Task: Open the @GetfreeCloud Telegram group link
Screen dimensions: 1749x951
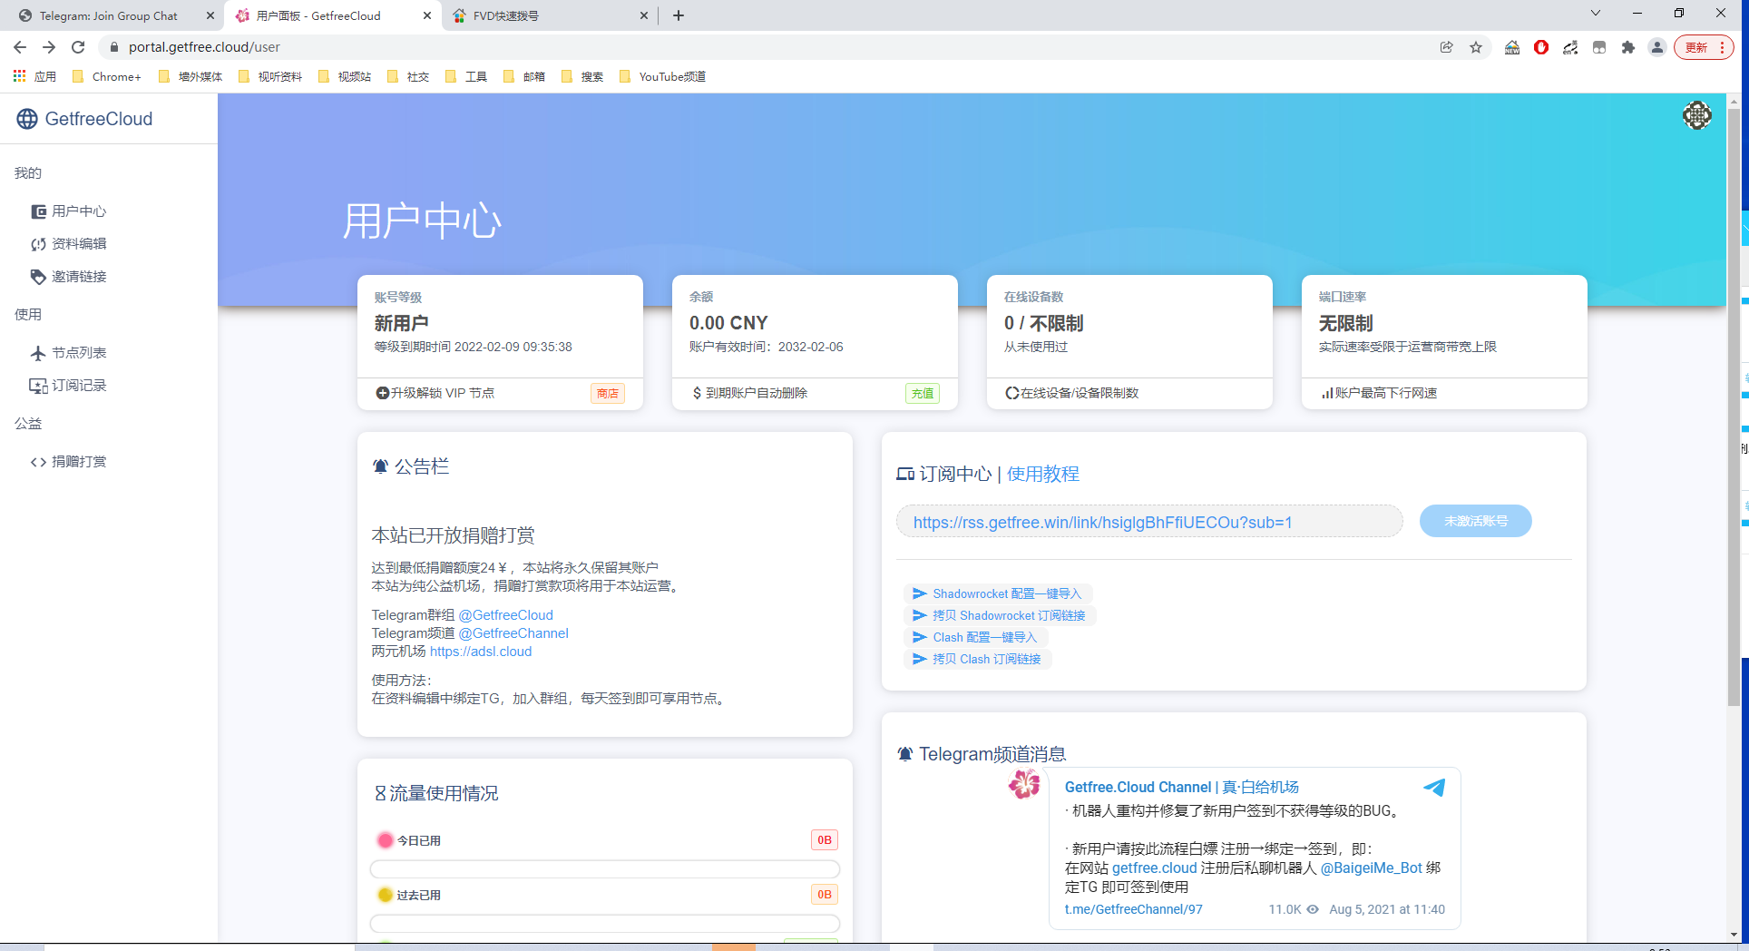Action: (505, 615)
